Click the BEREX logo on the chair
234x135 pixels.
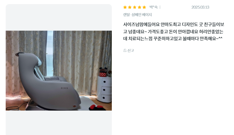[65, 88]
